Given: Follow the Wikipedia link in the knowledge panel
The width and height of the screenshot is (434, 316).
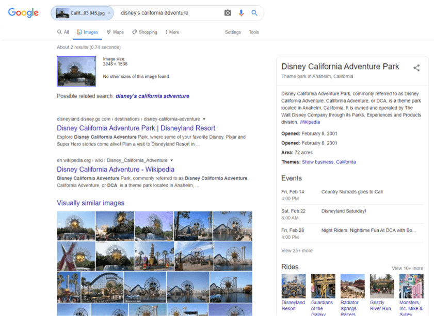Looking at the screenshot, I should [310, 122].
